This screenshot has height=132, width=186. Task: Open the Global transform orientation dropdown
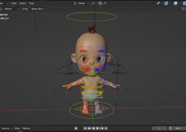point(81,3)
